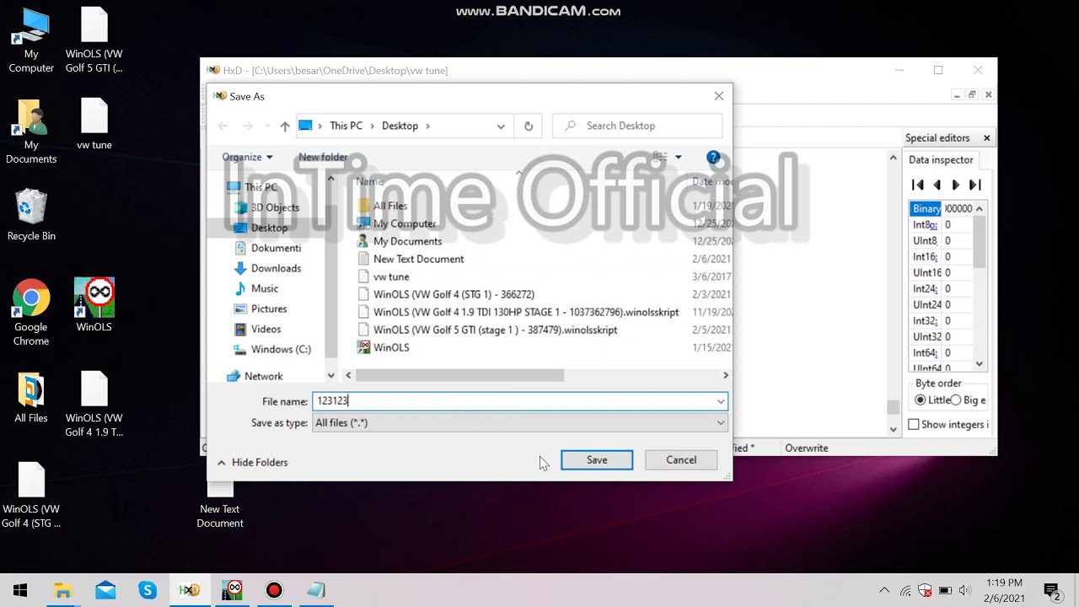
Task: Toggle Show integers checkbox
Action: point(914,424)
